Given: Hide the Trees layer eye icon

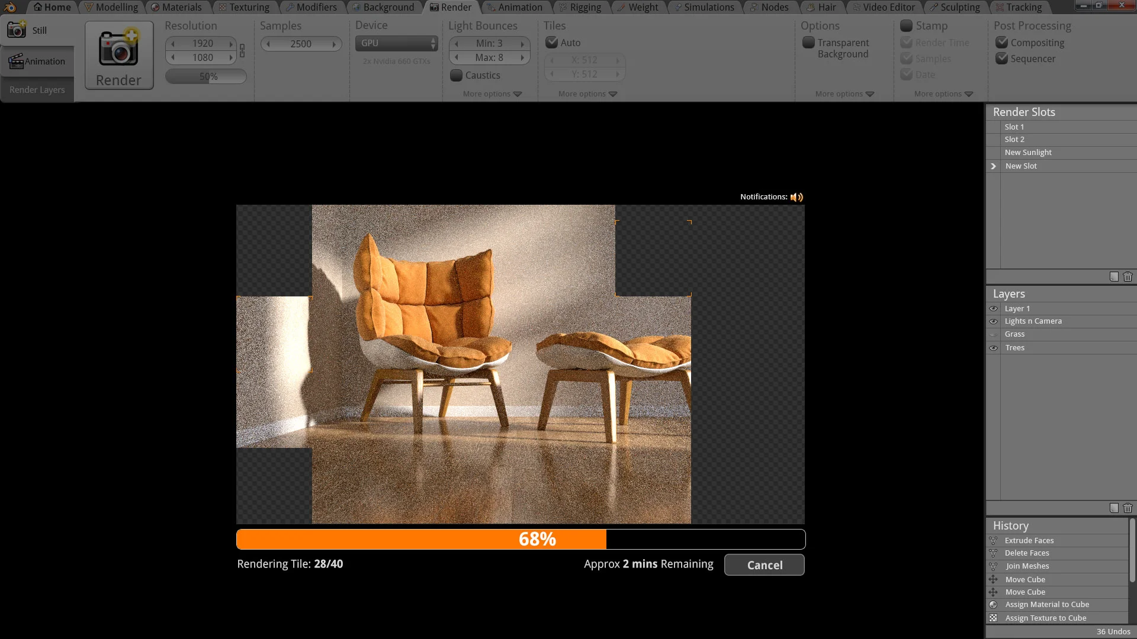Looking at the screenshot, I should point(993,348).
